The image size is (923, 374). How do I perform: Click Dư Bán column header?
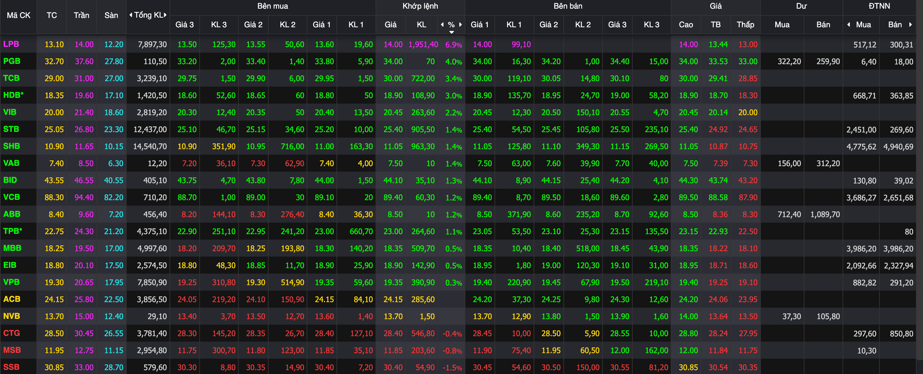823,24
